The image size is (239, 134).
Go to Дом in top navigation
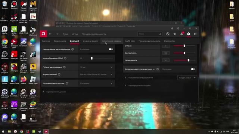pyautogui.click(x=65, y=34)
